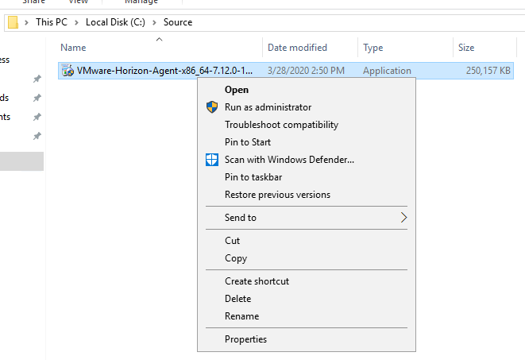Click This PC in the breadcrumb
525x360 pixels.
(52, 22)
